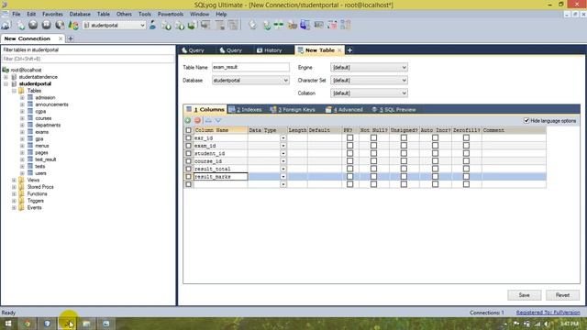Click the Execute query toolbar icon
The image size is (587, 330).
coord(33,25)
